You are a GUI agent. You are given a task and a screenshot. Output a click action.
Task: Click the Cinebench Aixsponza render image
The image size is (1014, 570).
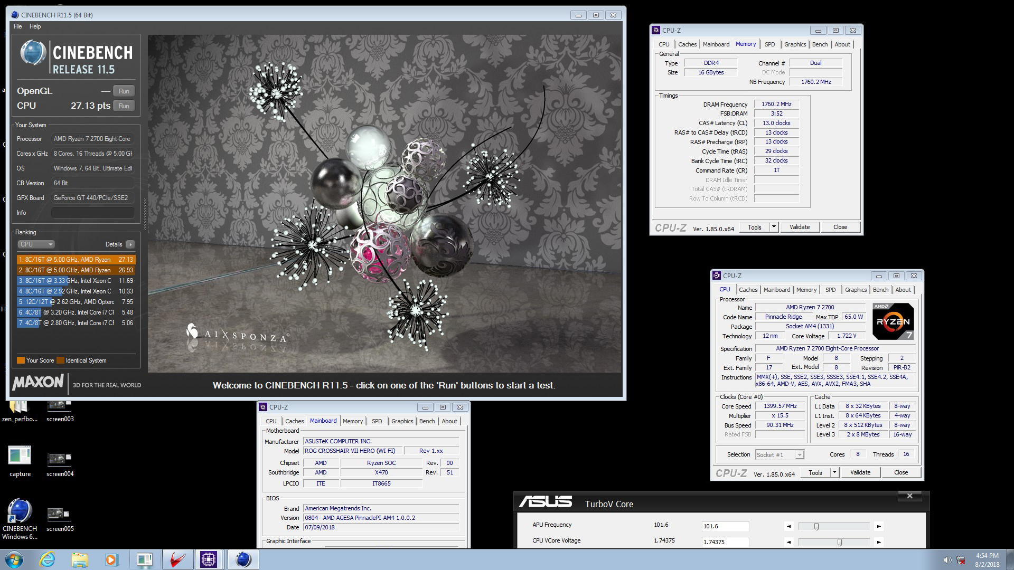(x=385, y=204)
